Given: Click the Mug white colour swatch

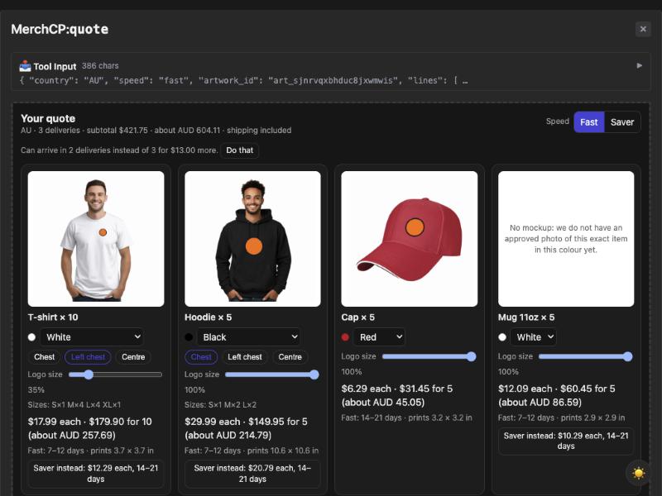Looking at the screenshot, I should coord(502,337).
